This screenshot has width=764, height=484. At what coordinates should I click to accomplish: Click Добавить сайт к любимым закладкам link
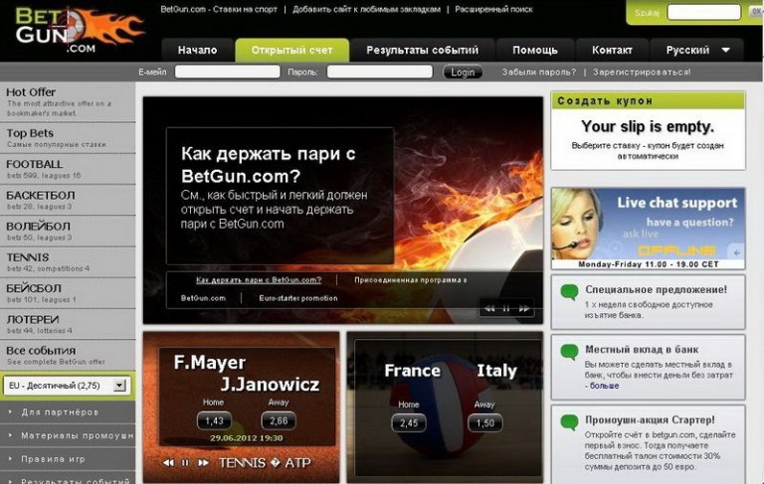[366, 9]
